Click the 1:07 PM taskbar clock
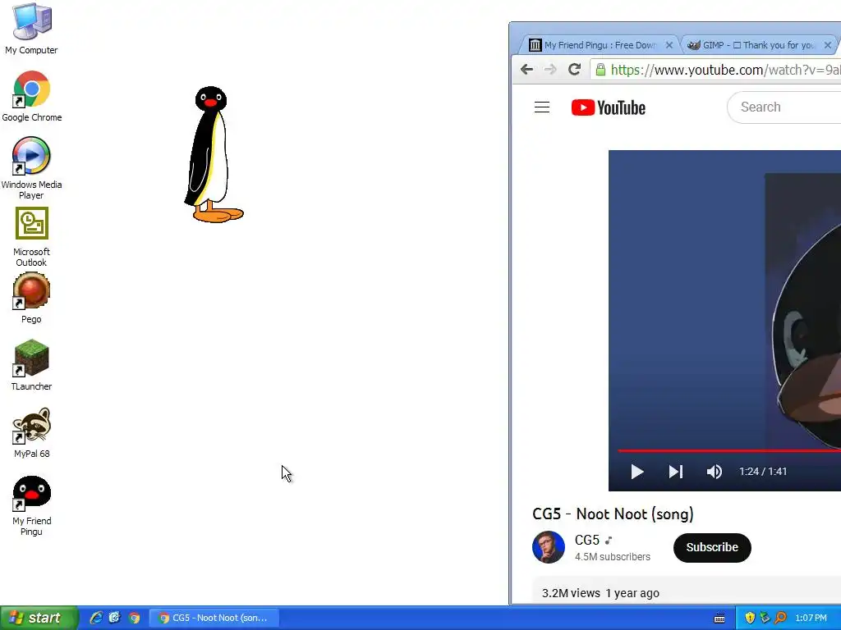The width and height of the screenshot is (841, 630). point(811,618)
